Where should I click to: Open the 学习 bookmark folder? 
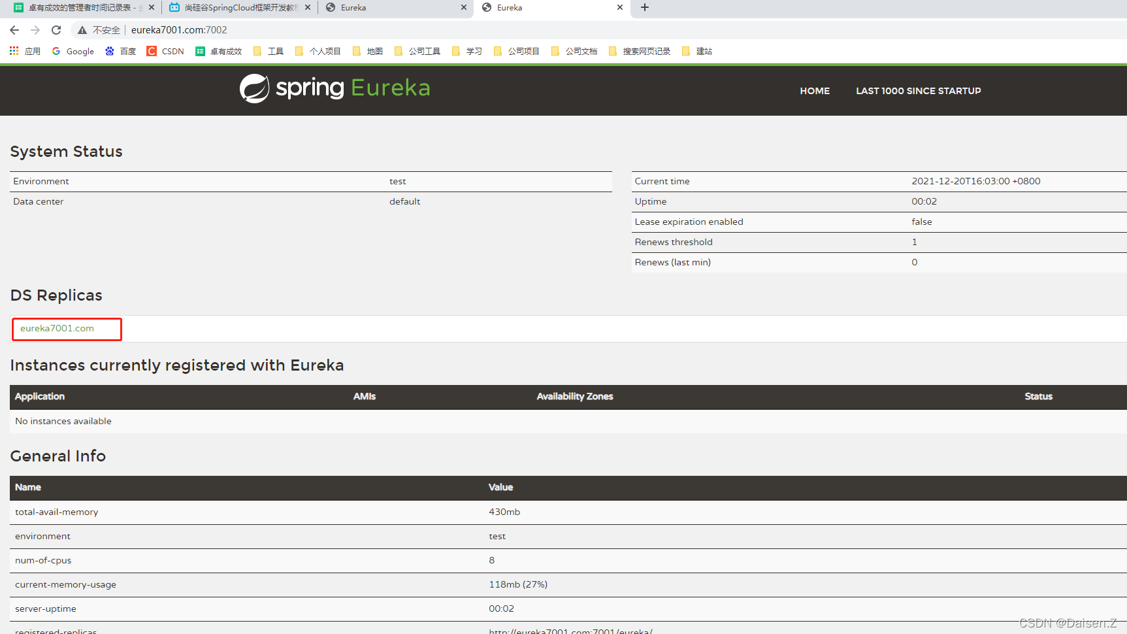point(467,51)
